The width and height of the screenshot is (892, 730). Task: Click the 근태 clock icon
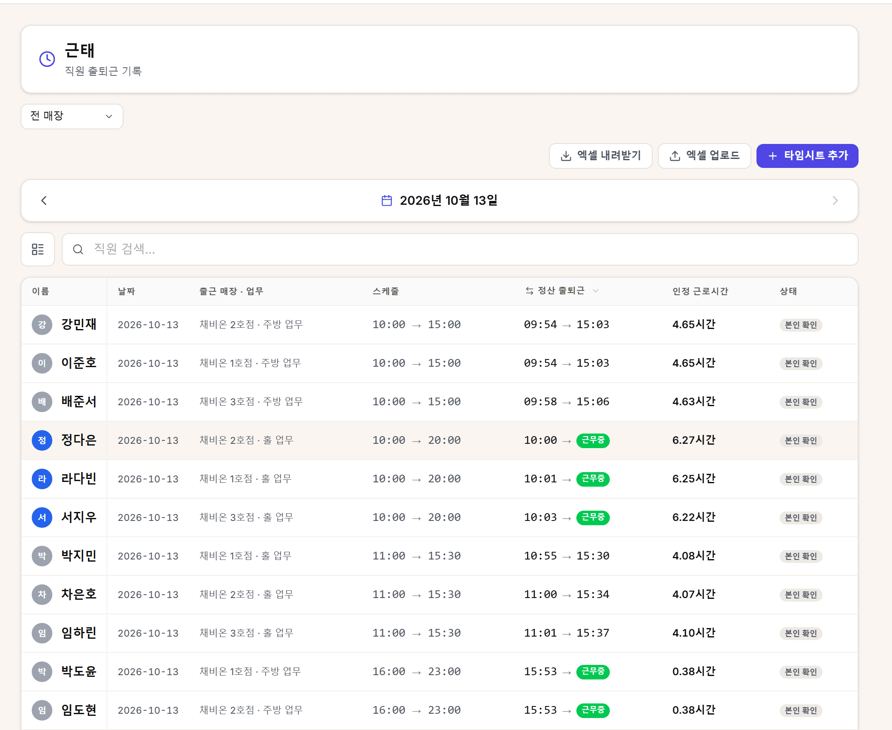click(x=47, y=59)
